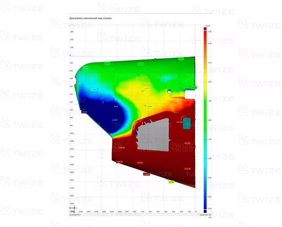Click the X-Z coordinate axis icon

[x=72, y=208]
